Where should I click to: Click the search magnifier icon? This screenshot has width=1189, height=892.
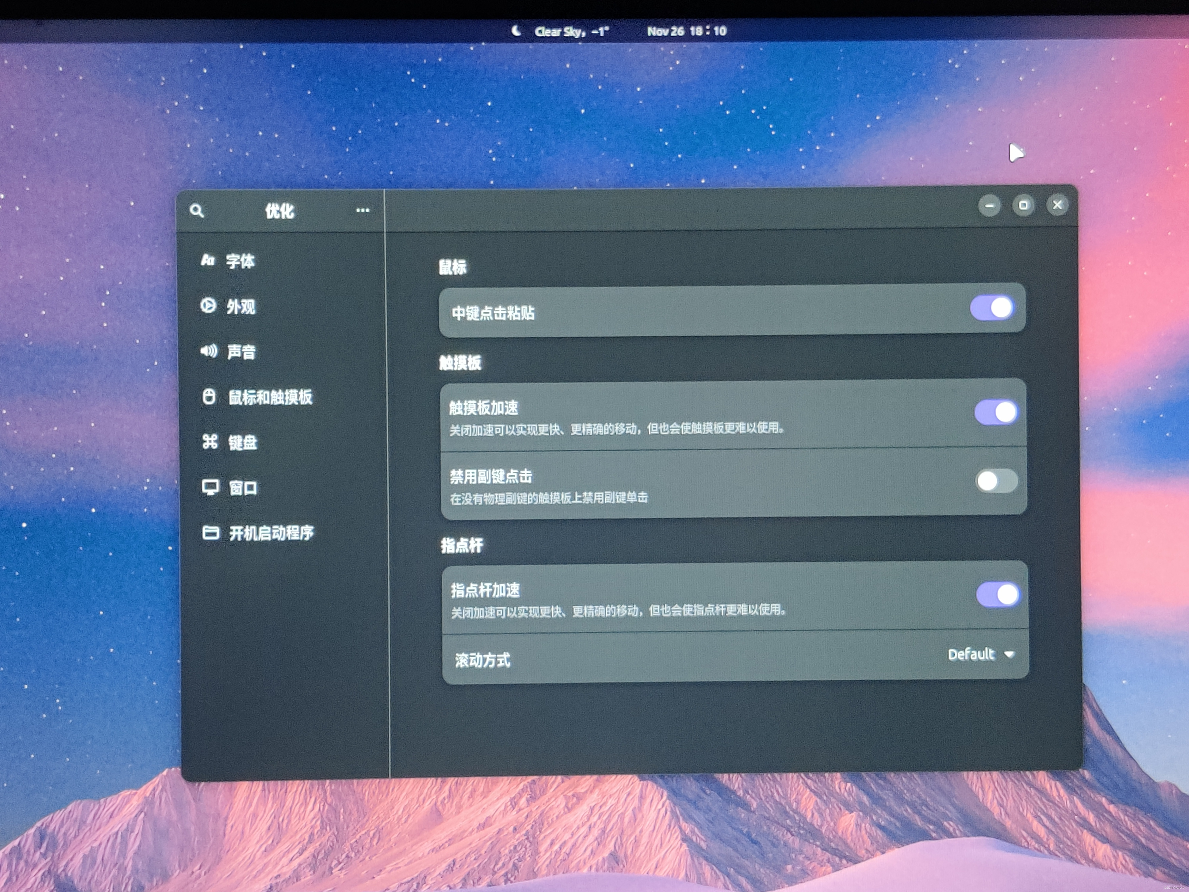point(197,211)
